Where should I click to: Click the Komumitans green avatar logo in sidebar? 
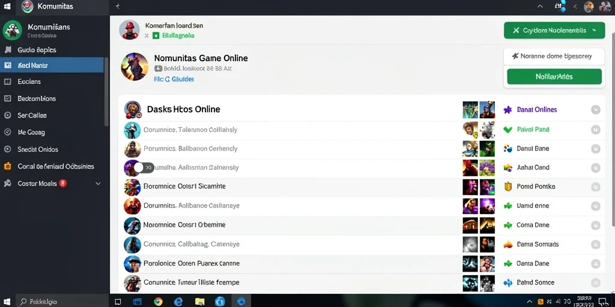(12, 30)
